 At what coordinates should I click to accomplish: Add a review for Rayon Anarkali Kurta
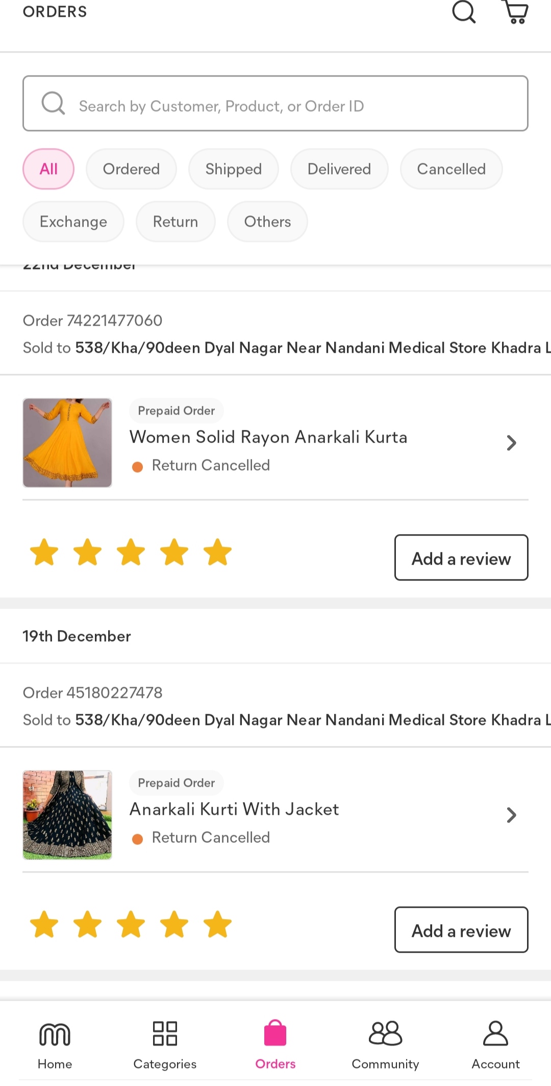coord(461,558)
